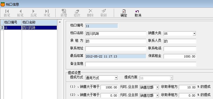
Task: Jump to first record with 首笔 icon
Action: click(x=7, y=13)
